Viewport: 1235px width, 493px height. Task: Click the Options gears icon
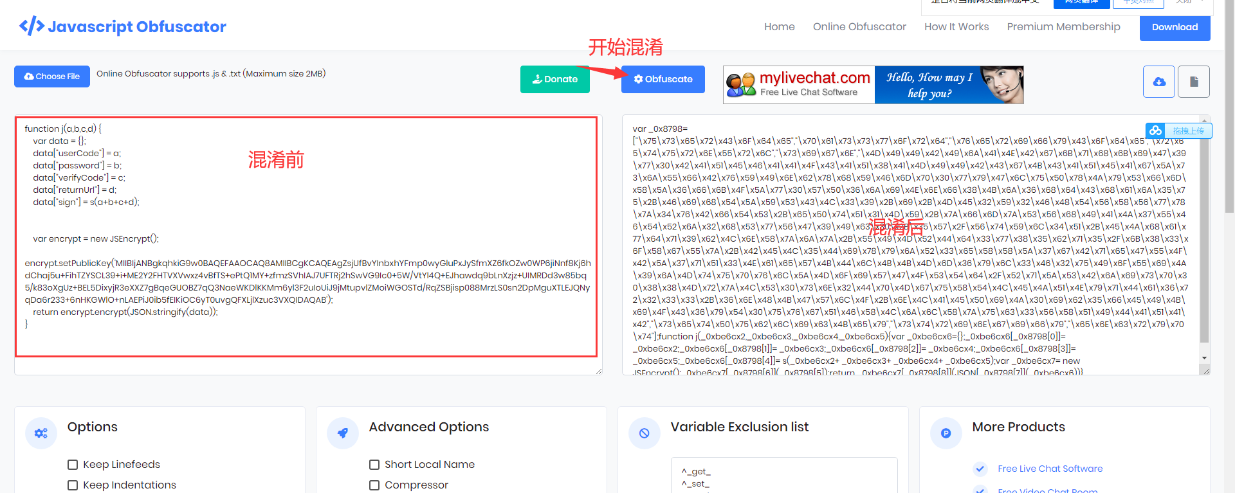coord(41,433)
